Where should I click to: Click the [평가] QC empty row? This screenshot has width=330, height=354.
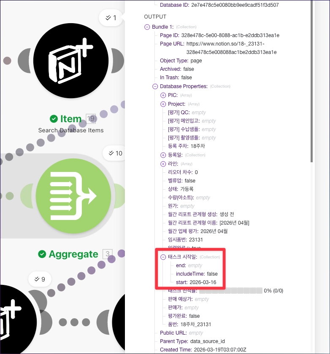click(x=187, y=113)
